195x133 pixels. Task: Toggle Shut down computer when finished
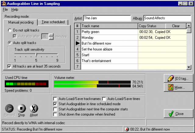tap(55, 114)
